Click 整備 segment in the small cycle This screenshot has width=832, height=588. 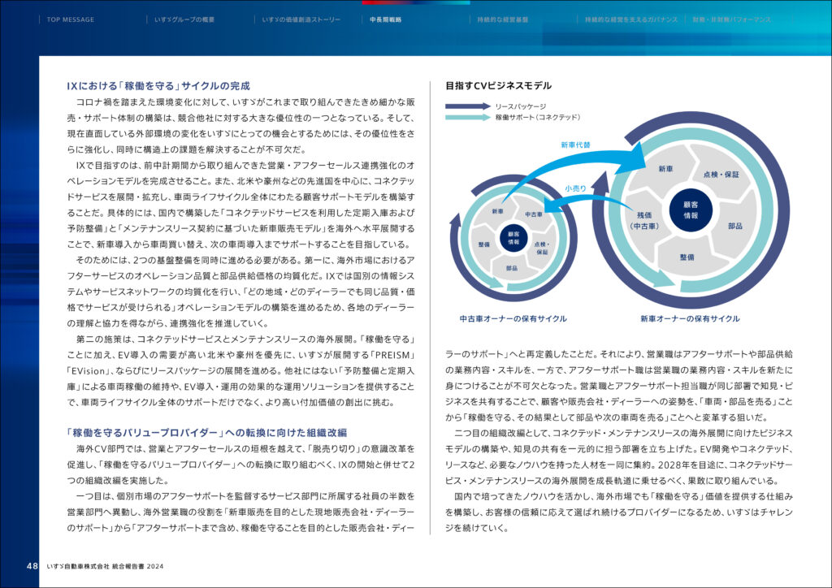click(x=483, y=244)
